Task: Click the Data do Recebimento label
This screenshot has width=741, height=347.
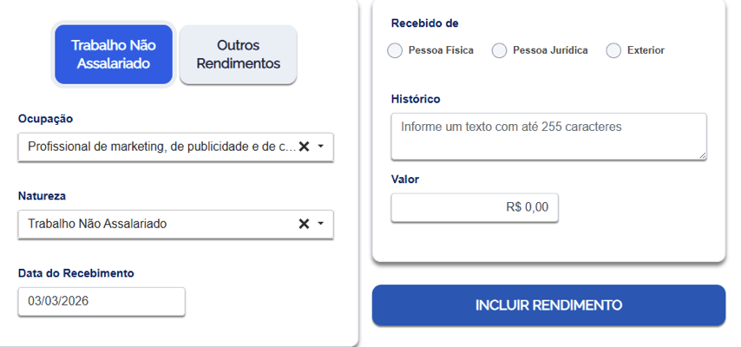Action: 76,273
